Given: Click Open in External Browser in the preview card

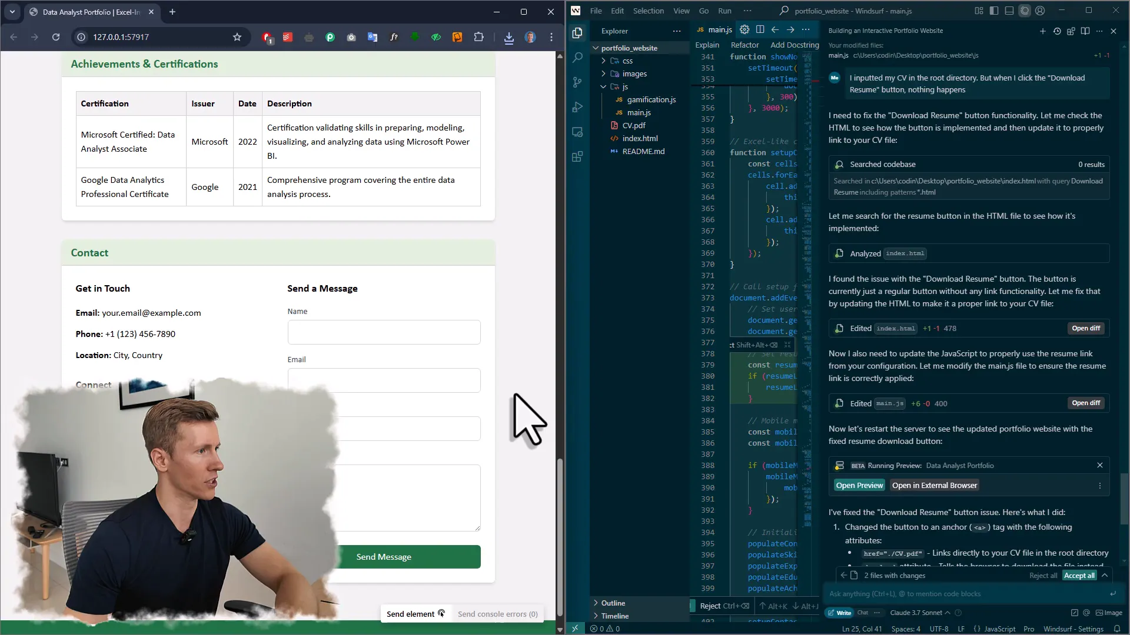Looking at the screenshot, I should click(935, 485).
